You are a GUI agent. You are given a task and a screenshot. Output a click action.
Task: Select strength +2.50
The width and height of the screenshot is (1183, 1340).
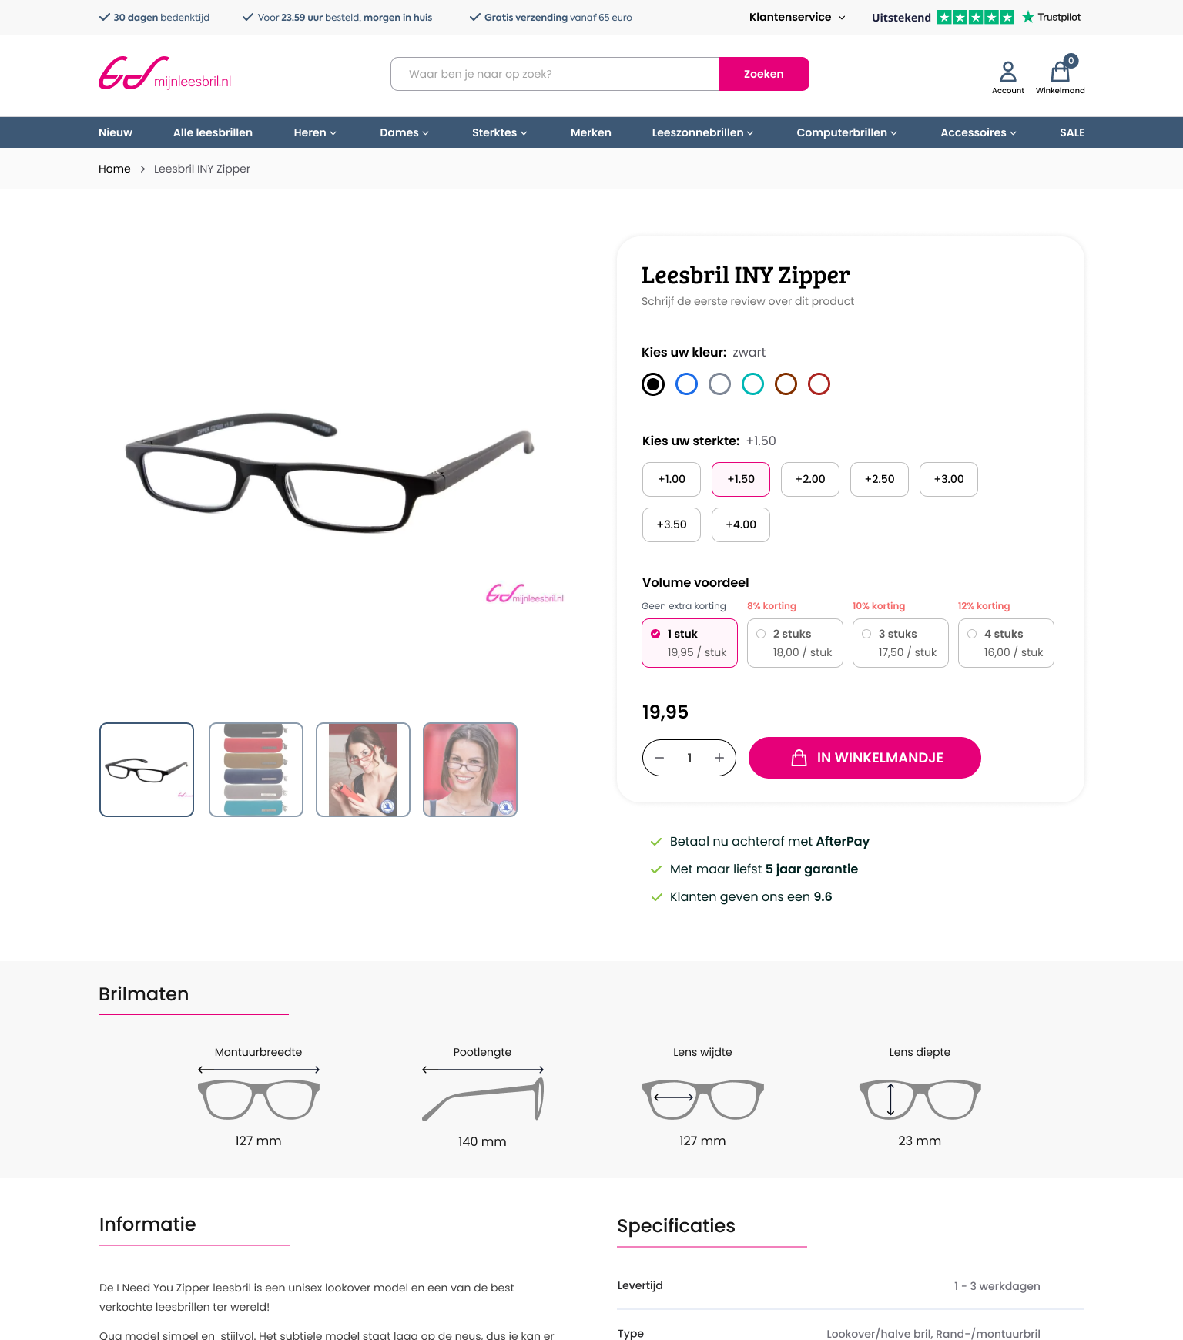(x=880, y=479)
